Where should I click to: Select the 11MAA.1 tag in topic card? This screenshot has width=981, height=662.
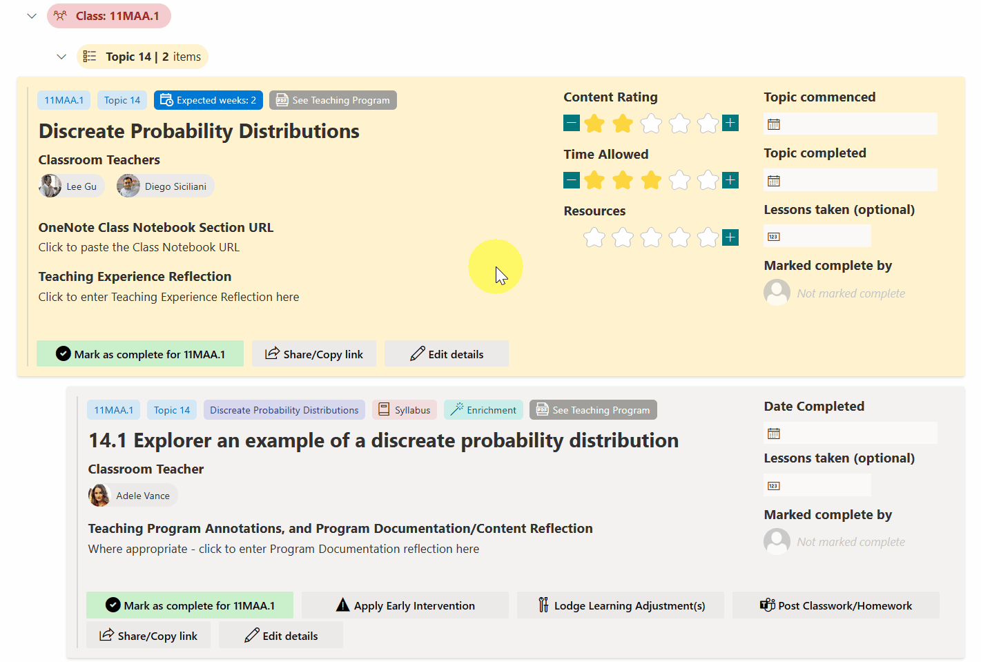click(x=64, y=100)
